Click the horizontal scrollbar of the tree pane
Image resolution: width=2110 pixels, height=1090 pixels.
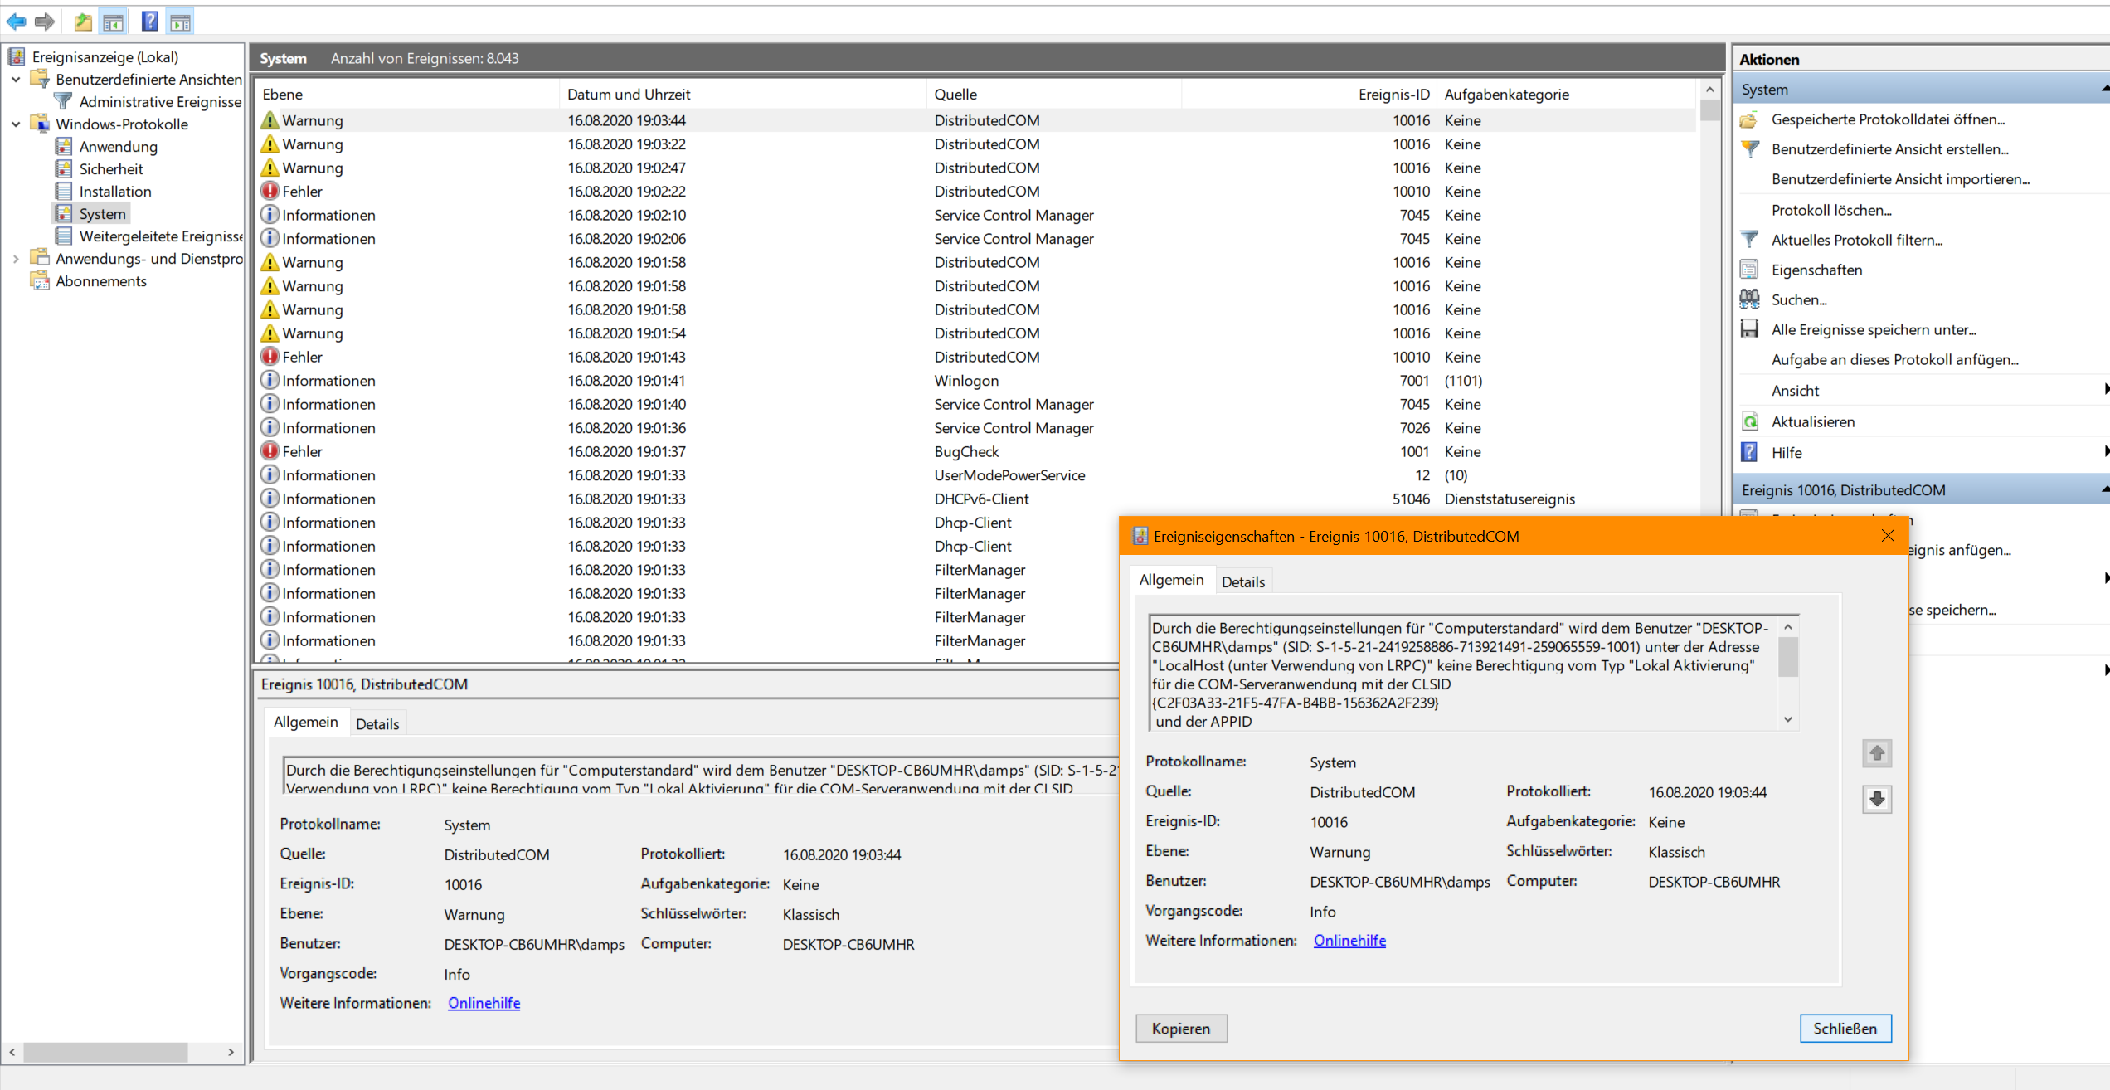tap(105, 1052)
